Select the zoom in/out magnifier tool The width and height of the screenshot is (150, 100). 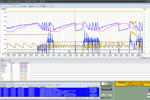pyautogui.click(x=15, y=6)
